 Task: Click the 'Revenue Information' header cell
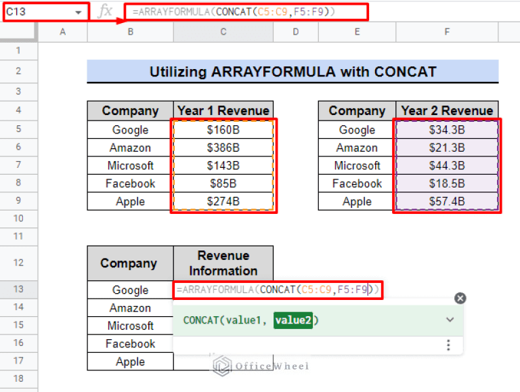point(223,263)
